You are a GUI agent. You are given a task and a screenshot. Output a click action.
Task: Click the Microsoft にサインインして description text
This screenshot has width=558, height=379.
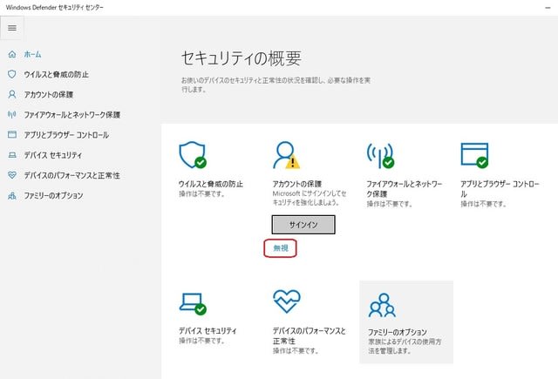click(310, 198)
